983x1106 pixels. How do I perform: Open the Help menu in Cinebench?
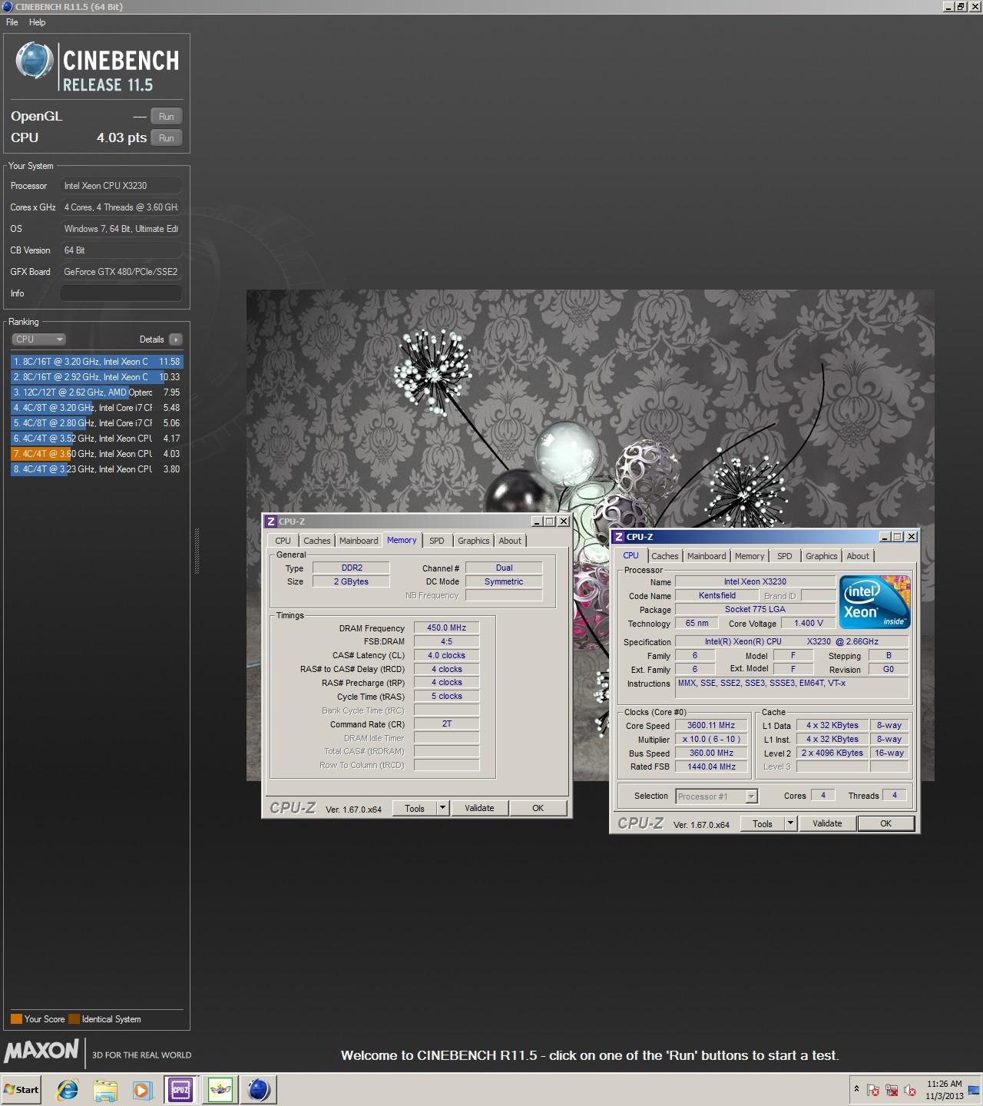pos(37,22)
